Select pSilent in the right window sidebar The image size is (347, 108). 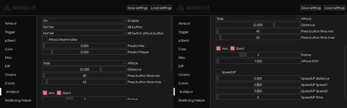[x=184, y=41]
